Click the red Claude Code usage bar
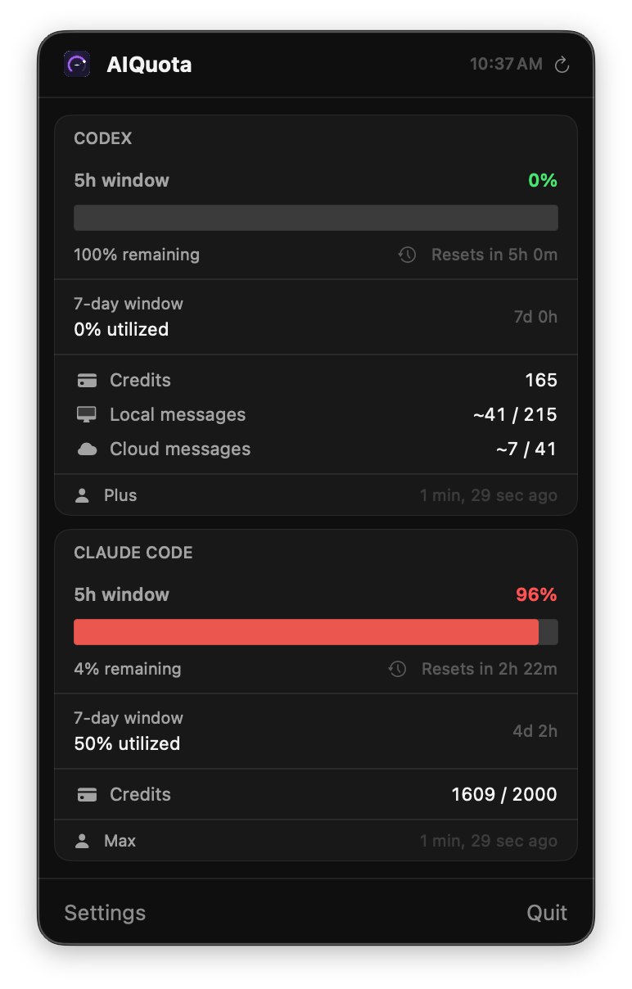Image resolution: width=632 pixels, height=989 pixels. (x=306, y=632)
